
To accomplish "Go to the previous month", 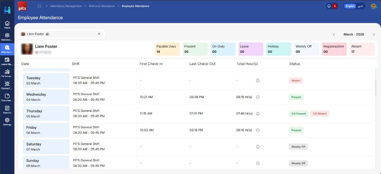I will pyautogui.click(x=334, y=35).
